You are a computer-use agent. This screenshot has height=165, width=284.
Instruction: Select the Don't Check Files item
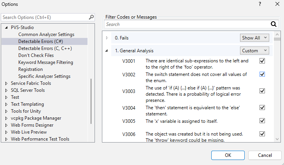[x=36, y=55]
